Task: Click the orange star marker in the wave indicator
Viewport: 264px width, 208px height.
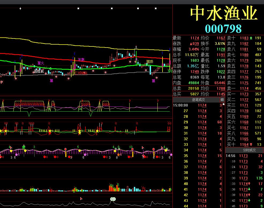Action: (119, 155)
